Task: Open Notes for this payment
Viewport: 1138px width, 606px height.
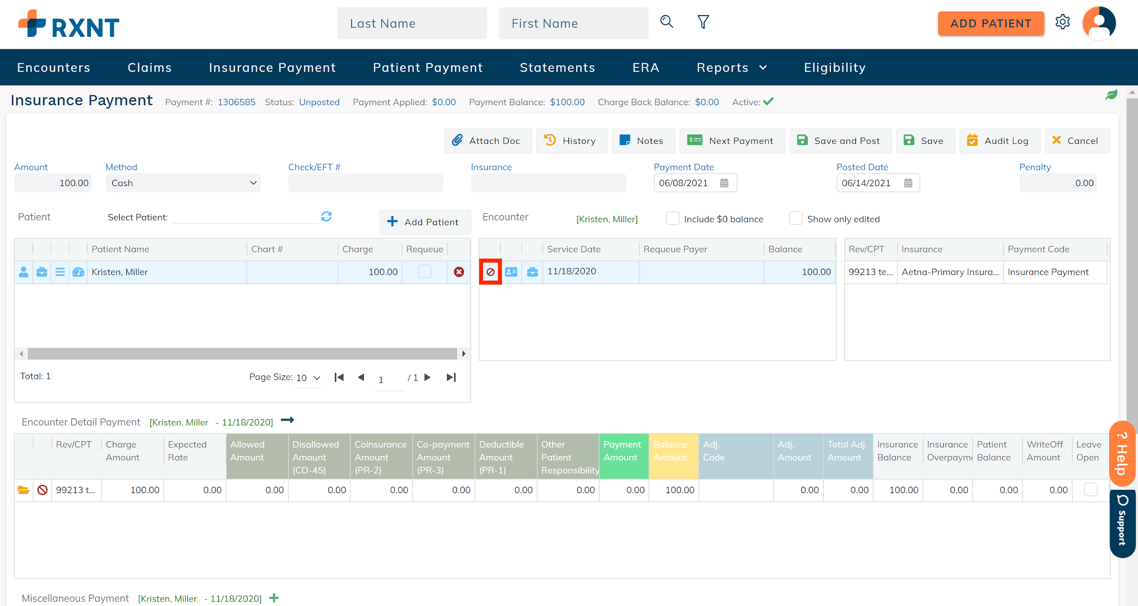Action: pyautogui.click(x=643, y=140)
